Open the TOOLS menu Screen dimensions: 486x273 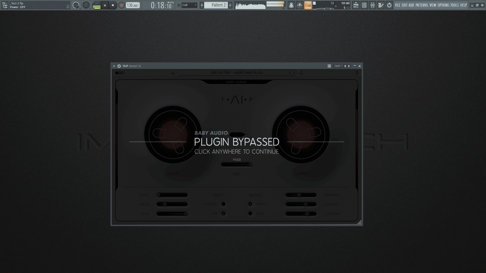[x=454, y=5]
